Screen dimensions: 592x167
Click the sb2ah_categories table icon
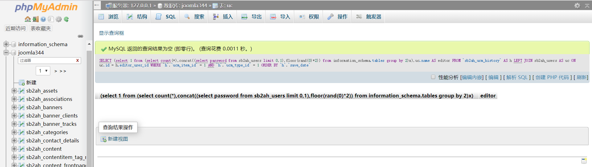pos(22,132)
